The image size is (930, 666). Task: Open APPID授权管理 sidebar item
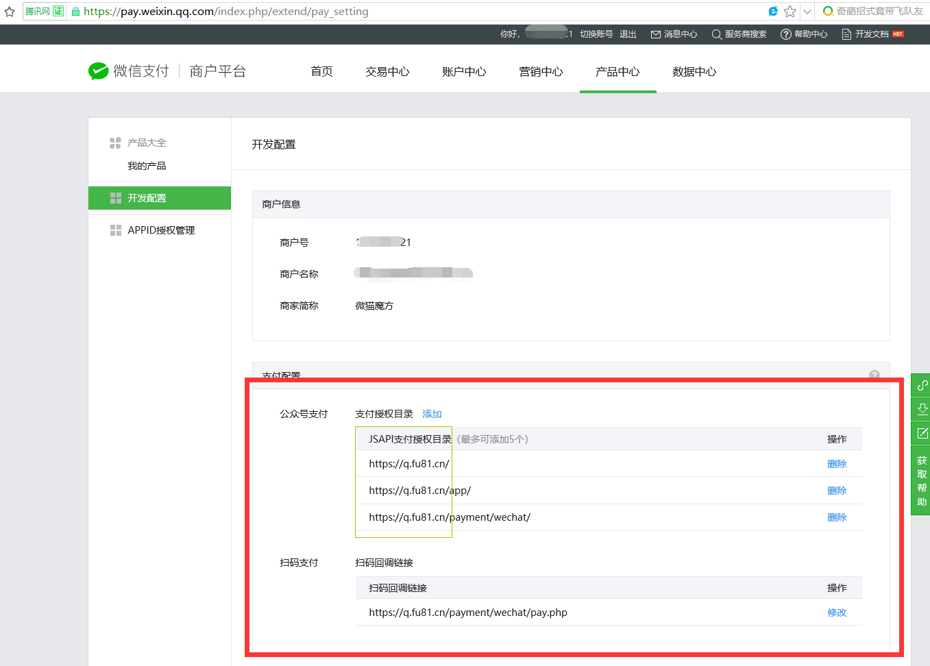click(x=160, y=230)
